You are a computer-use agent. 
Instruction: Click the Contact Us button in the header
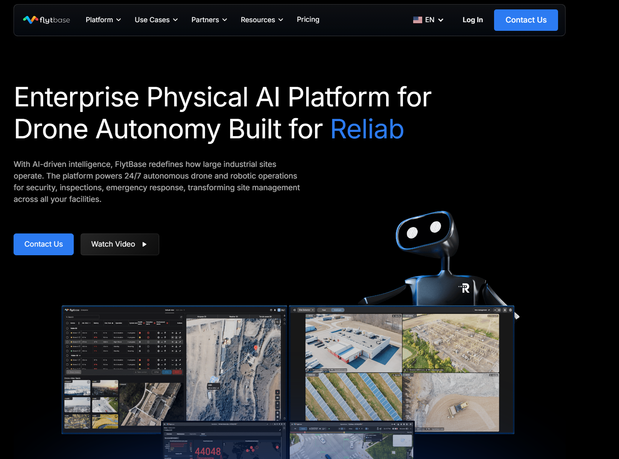coord(526,20)
